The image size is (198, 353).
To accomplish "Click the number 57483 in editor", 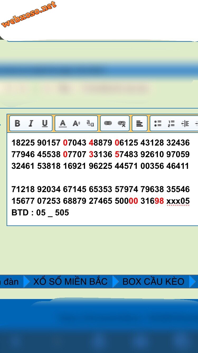I will (x=126, y=154).
